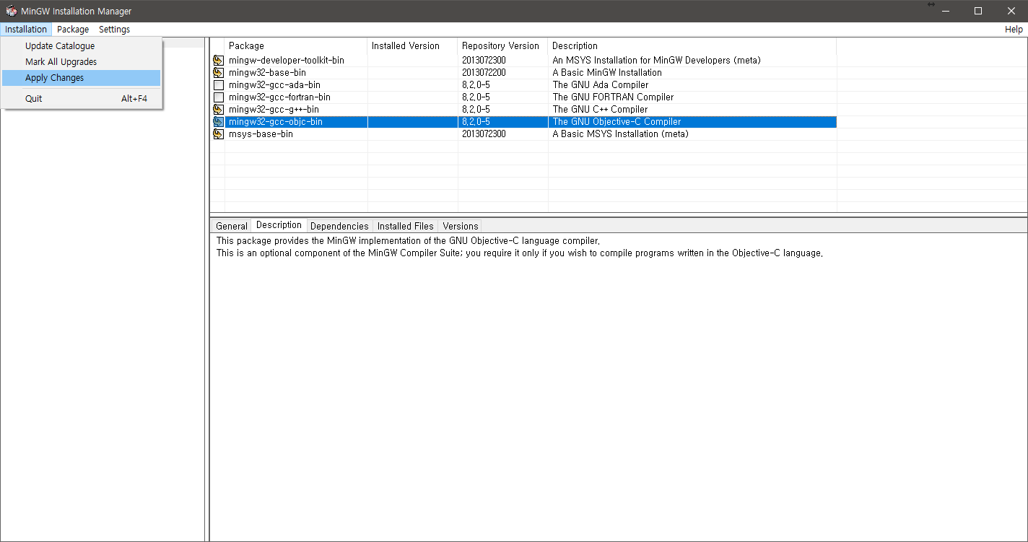Image resolution: width=1028 pixels, height=542 pixels.
Task: Switch to the Versions tab
Action: [460, 226]
